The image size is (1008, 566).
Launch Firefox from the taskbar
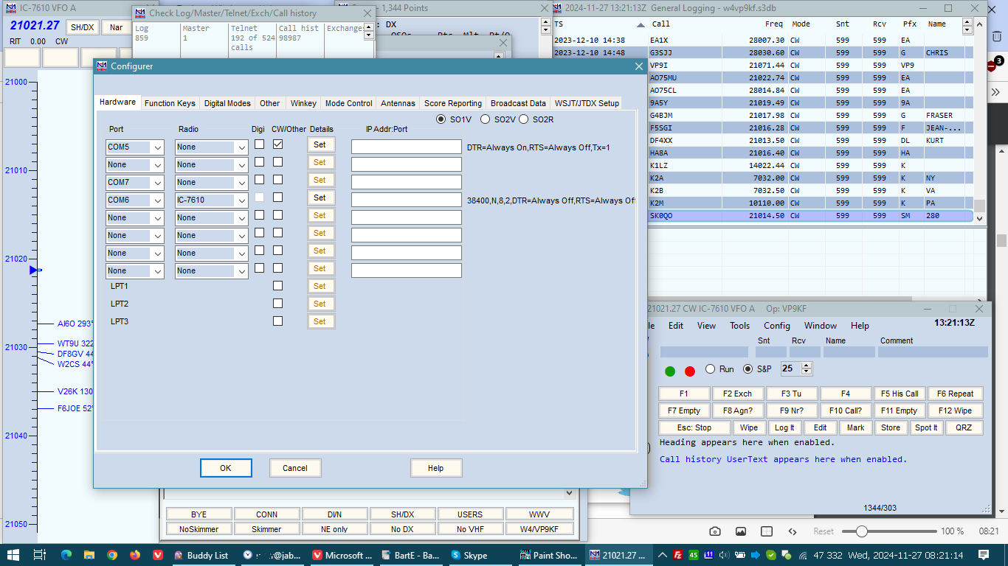pyautogui.click(x=134, y=555)
